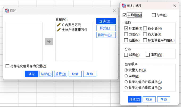
Task: Enable 最大值(X) checkbox
Action: 145,34
